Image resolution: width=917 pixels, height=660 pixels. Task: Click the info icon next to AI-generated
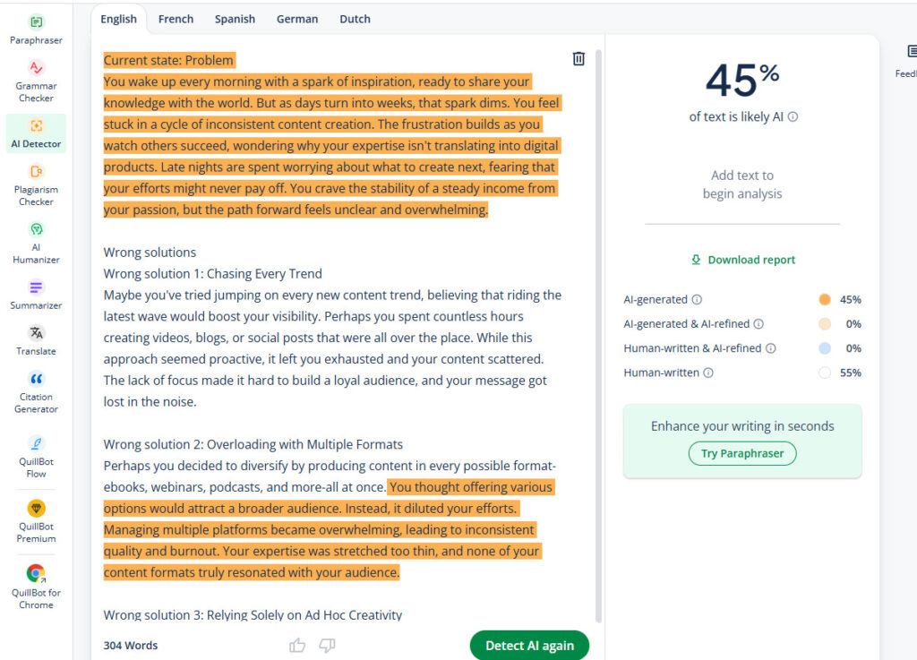(x=697, y=299)
